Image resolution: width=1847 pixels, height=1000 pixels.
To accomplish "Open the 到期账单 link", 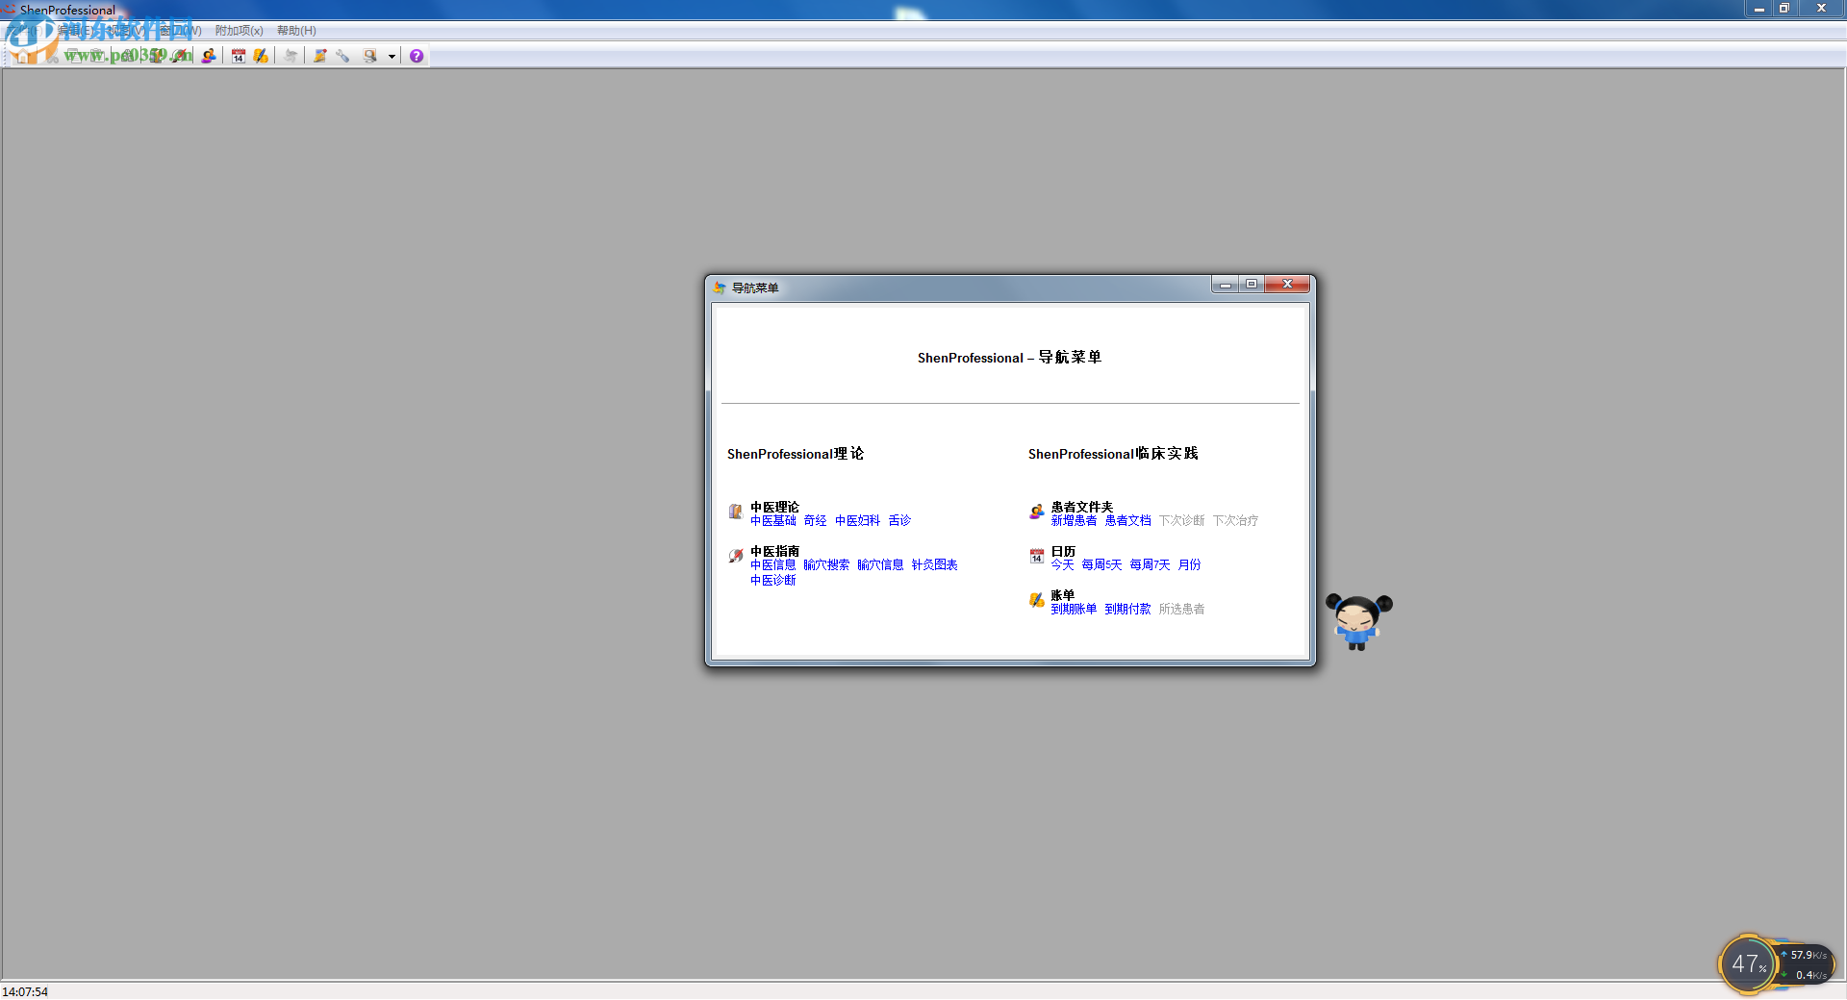I will (1075, 610).
